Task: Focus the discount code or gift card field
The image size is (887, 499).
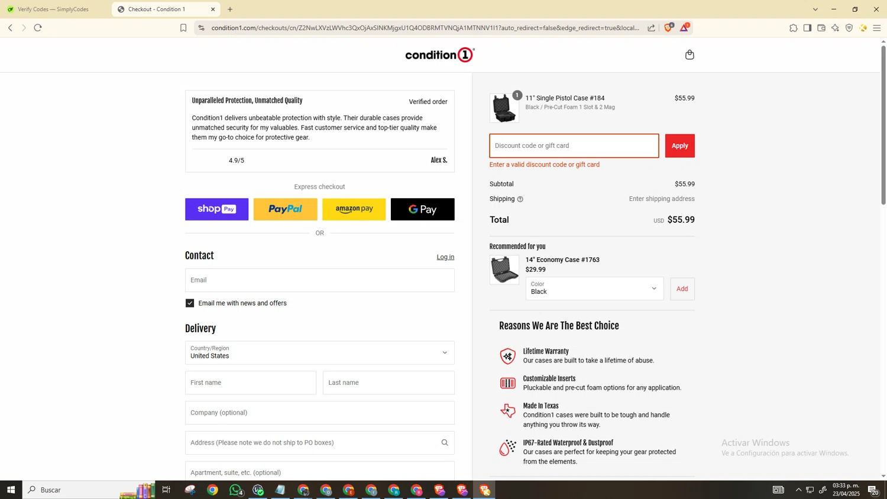Action: [x=574, y=146]
